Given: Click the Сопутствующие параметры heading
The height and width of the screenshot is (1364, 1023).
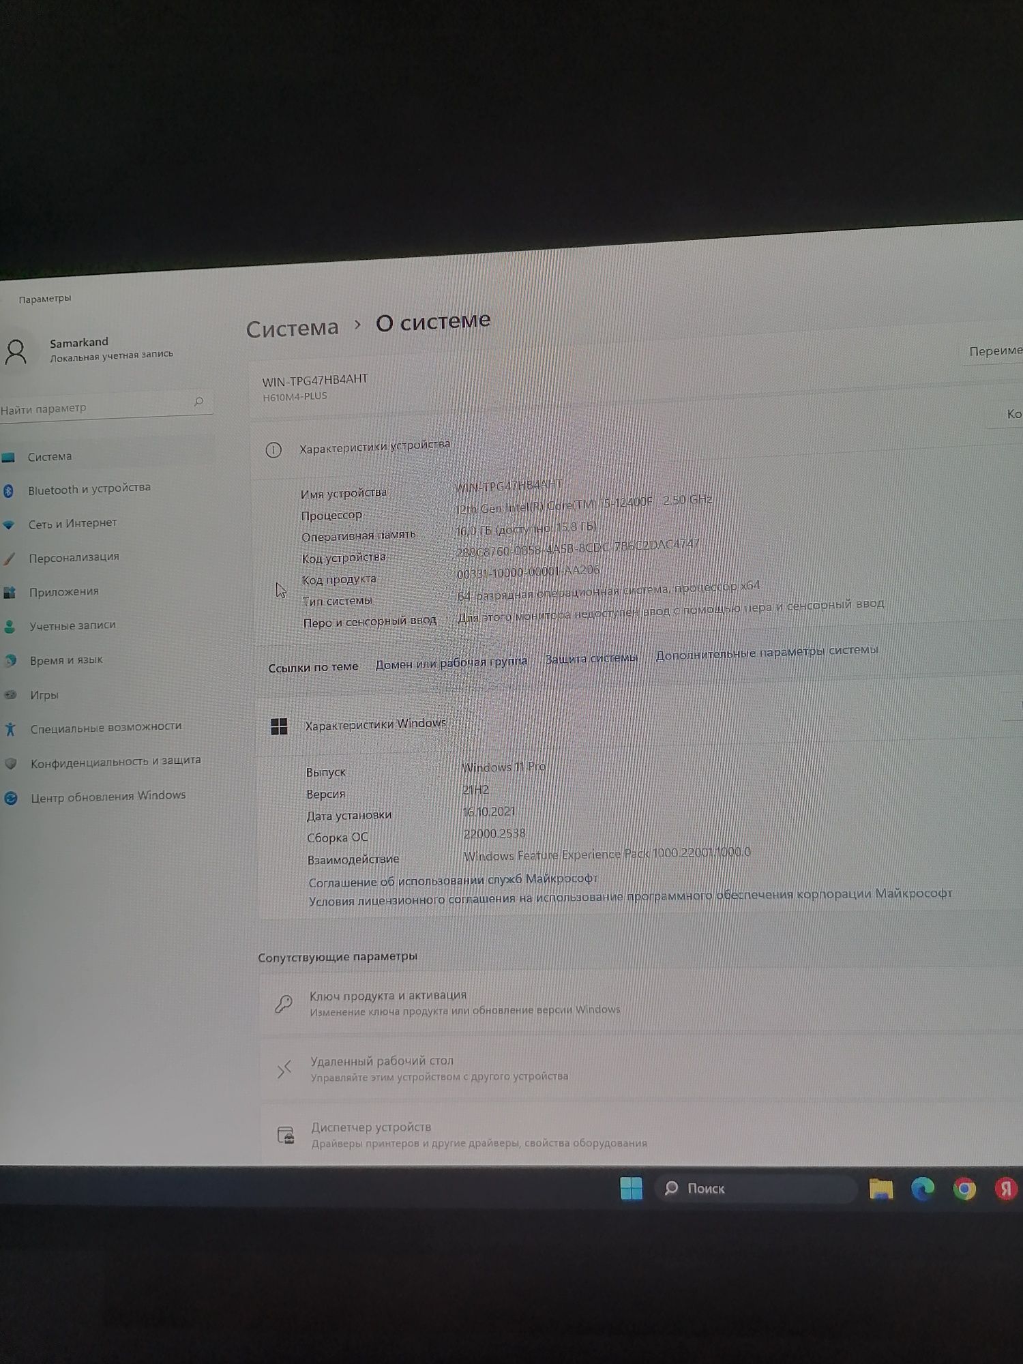Looking at the screenshot, I should [x=338, y=956].
